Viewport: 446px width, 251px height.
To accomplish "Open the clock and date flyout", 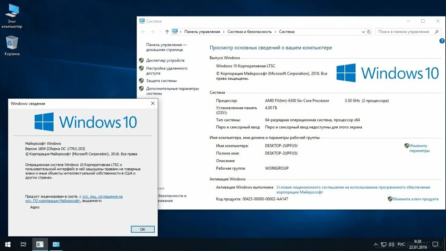I will (418, 244).
